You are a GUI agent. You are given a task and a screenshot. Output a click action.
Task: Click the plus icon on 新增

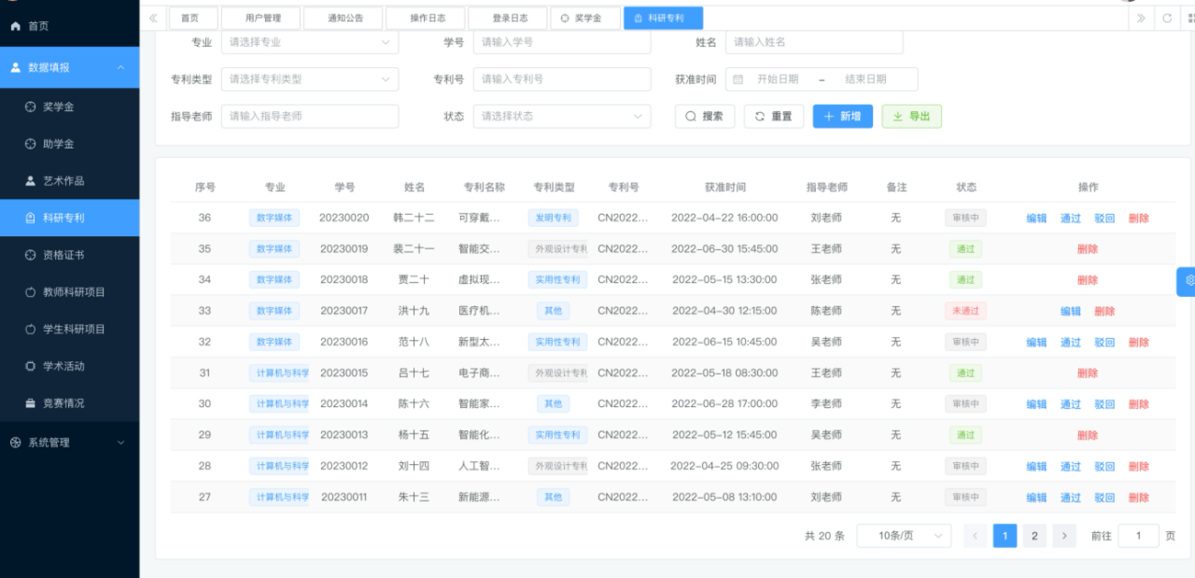tap(829, 116)
